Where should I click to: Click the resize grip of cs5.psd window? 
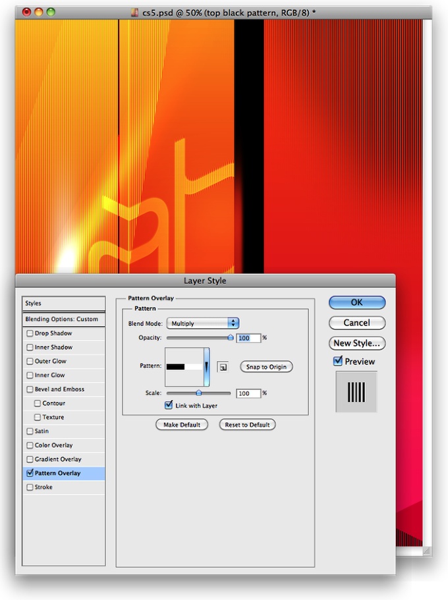[x=426, y=551]
